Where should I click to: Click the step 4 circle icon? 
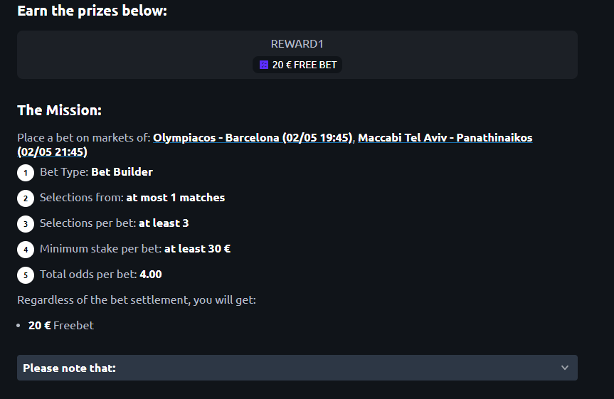26,250
